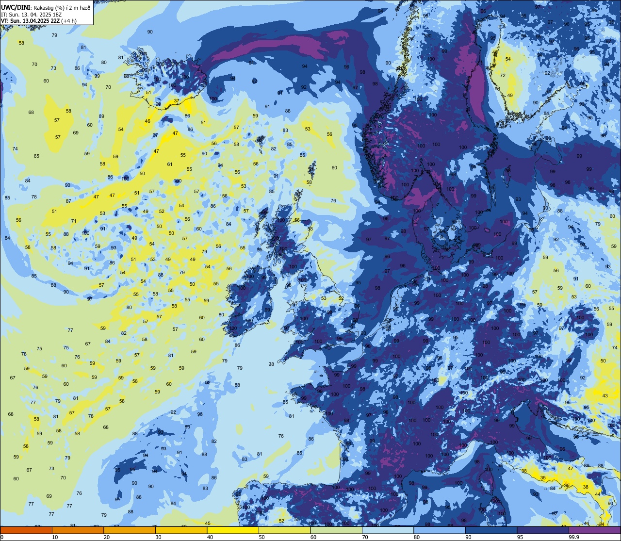Image resolution: width=621 pixels, height=541 pixels.
Task: Click the '71' humidity value over the Atlantic
Action: click(74, 221)
